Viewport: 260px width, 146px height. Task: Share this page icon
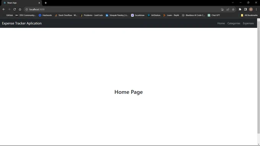227,10
